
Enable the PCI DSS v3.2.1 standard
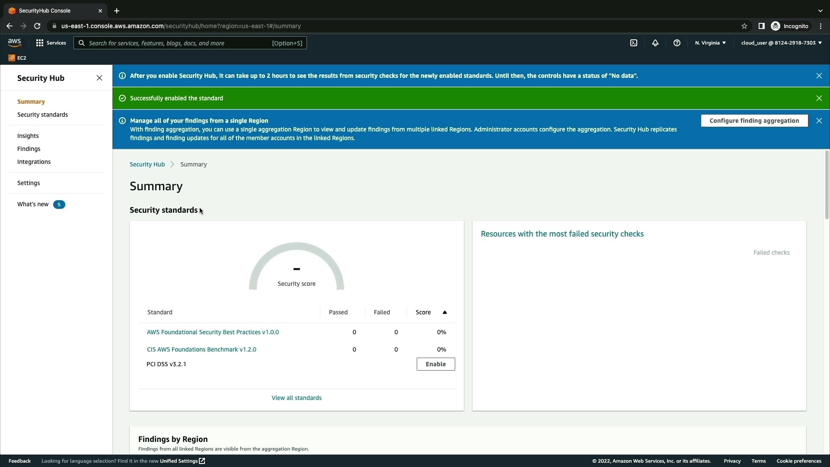click(x=435, y=364)
